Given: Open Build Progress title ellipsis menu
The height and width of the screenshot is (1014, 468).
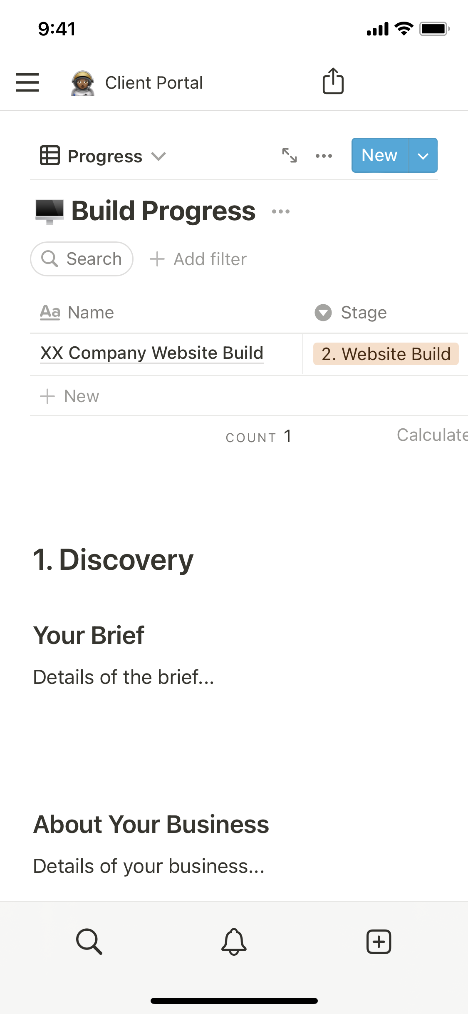Looking at the screenshot, I should 281,211.
